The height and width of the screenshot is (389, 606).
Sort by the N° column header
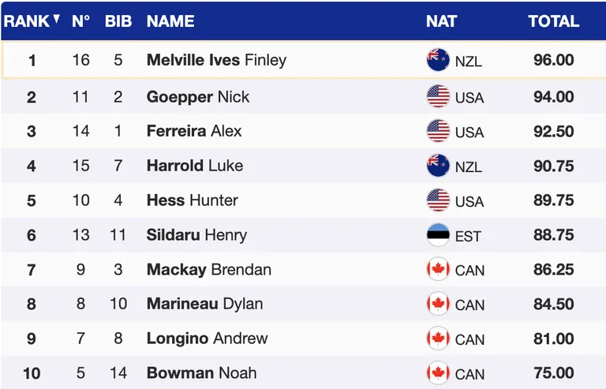(x=80, y=21)
